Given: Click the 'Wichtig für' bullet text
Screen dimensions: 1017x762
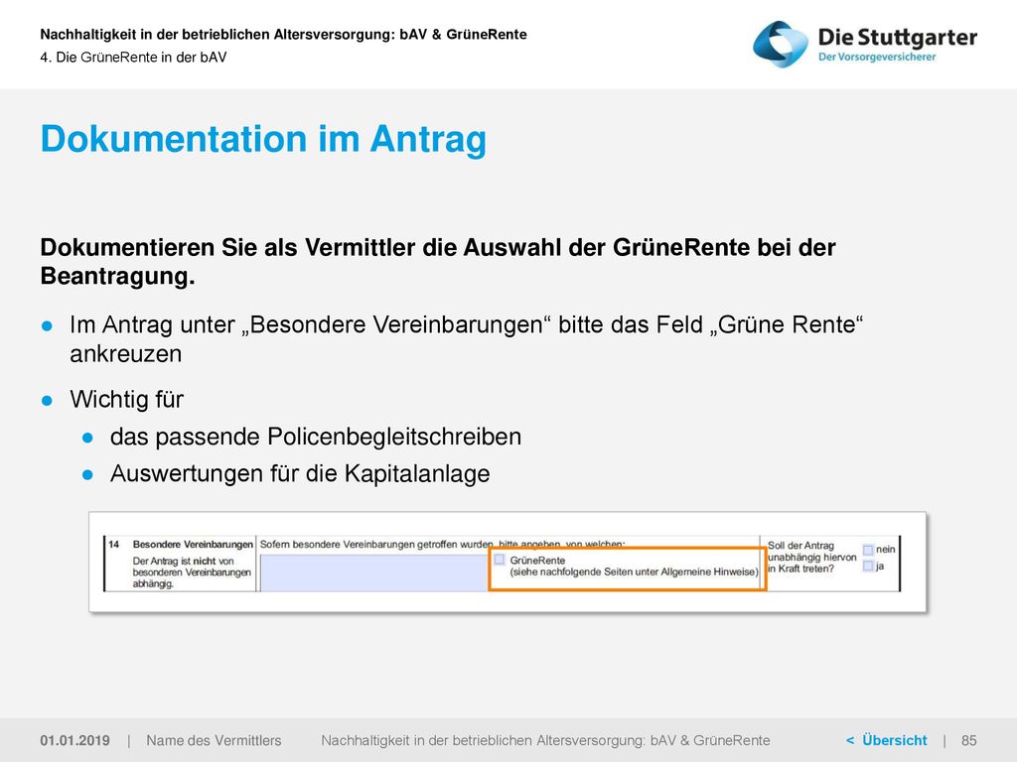Looking at the screenshot, I should 127,400.
